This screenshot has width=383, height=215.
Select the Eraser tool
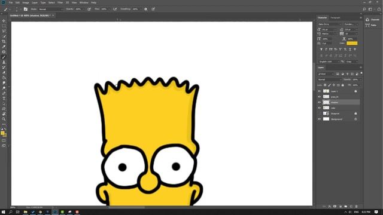pyautogui.click(x=4, y=73)
